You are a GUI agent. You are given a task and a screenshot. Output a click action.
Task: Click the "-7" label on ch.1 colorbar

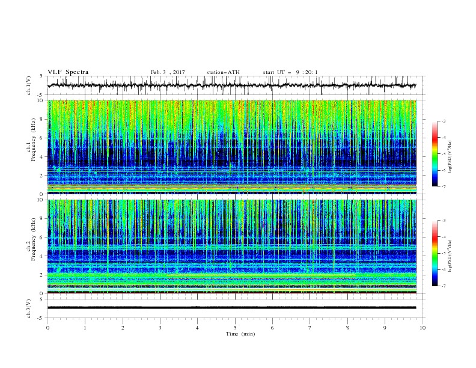tap(443, 186)
